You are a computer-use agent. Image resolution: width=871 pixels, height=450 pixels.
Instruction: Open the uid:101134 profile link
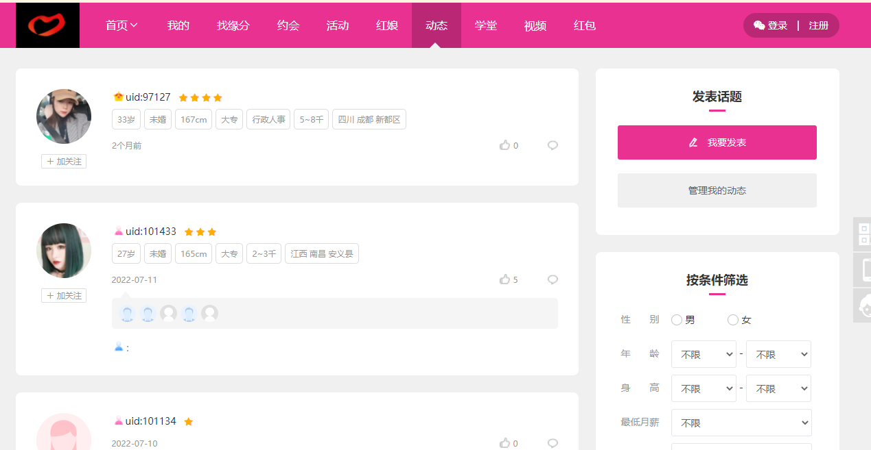[x=151, y=421]
